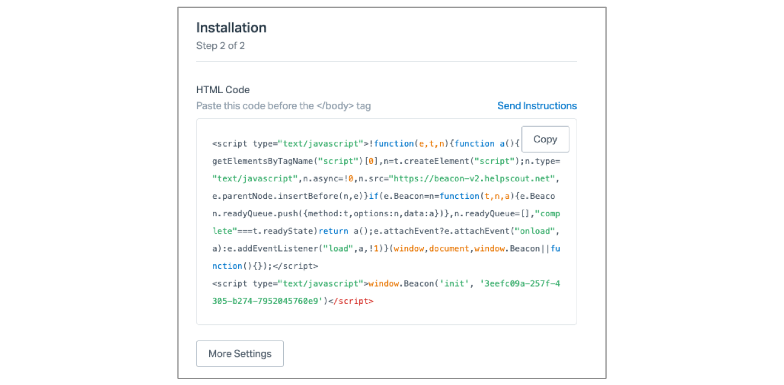Click the HTML Code label
Image resolution: width=784 pixels, height=385 pixels.
click(222, 90)
